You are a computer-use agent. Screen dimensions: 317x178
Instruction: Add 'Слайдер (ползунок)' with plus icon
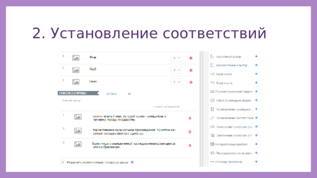point(257,162)
